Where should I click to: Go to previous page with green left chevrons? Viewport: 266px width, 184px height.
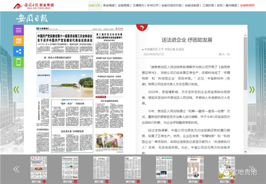pos(16,90)
